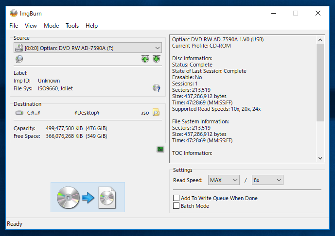The height and width of the screenshot is (236, 335).
Task: Open the File menu
Action: (14, 26)
